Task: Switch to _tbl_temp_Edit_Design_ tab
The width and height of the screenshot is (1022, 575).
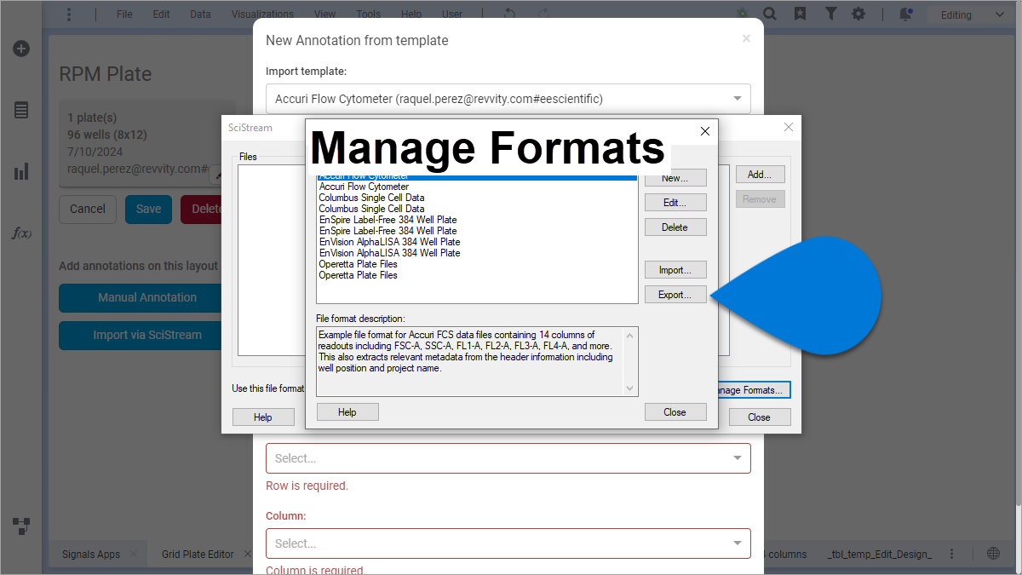Action: point(880,554)
